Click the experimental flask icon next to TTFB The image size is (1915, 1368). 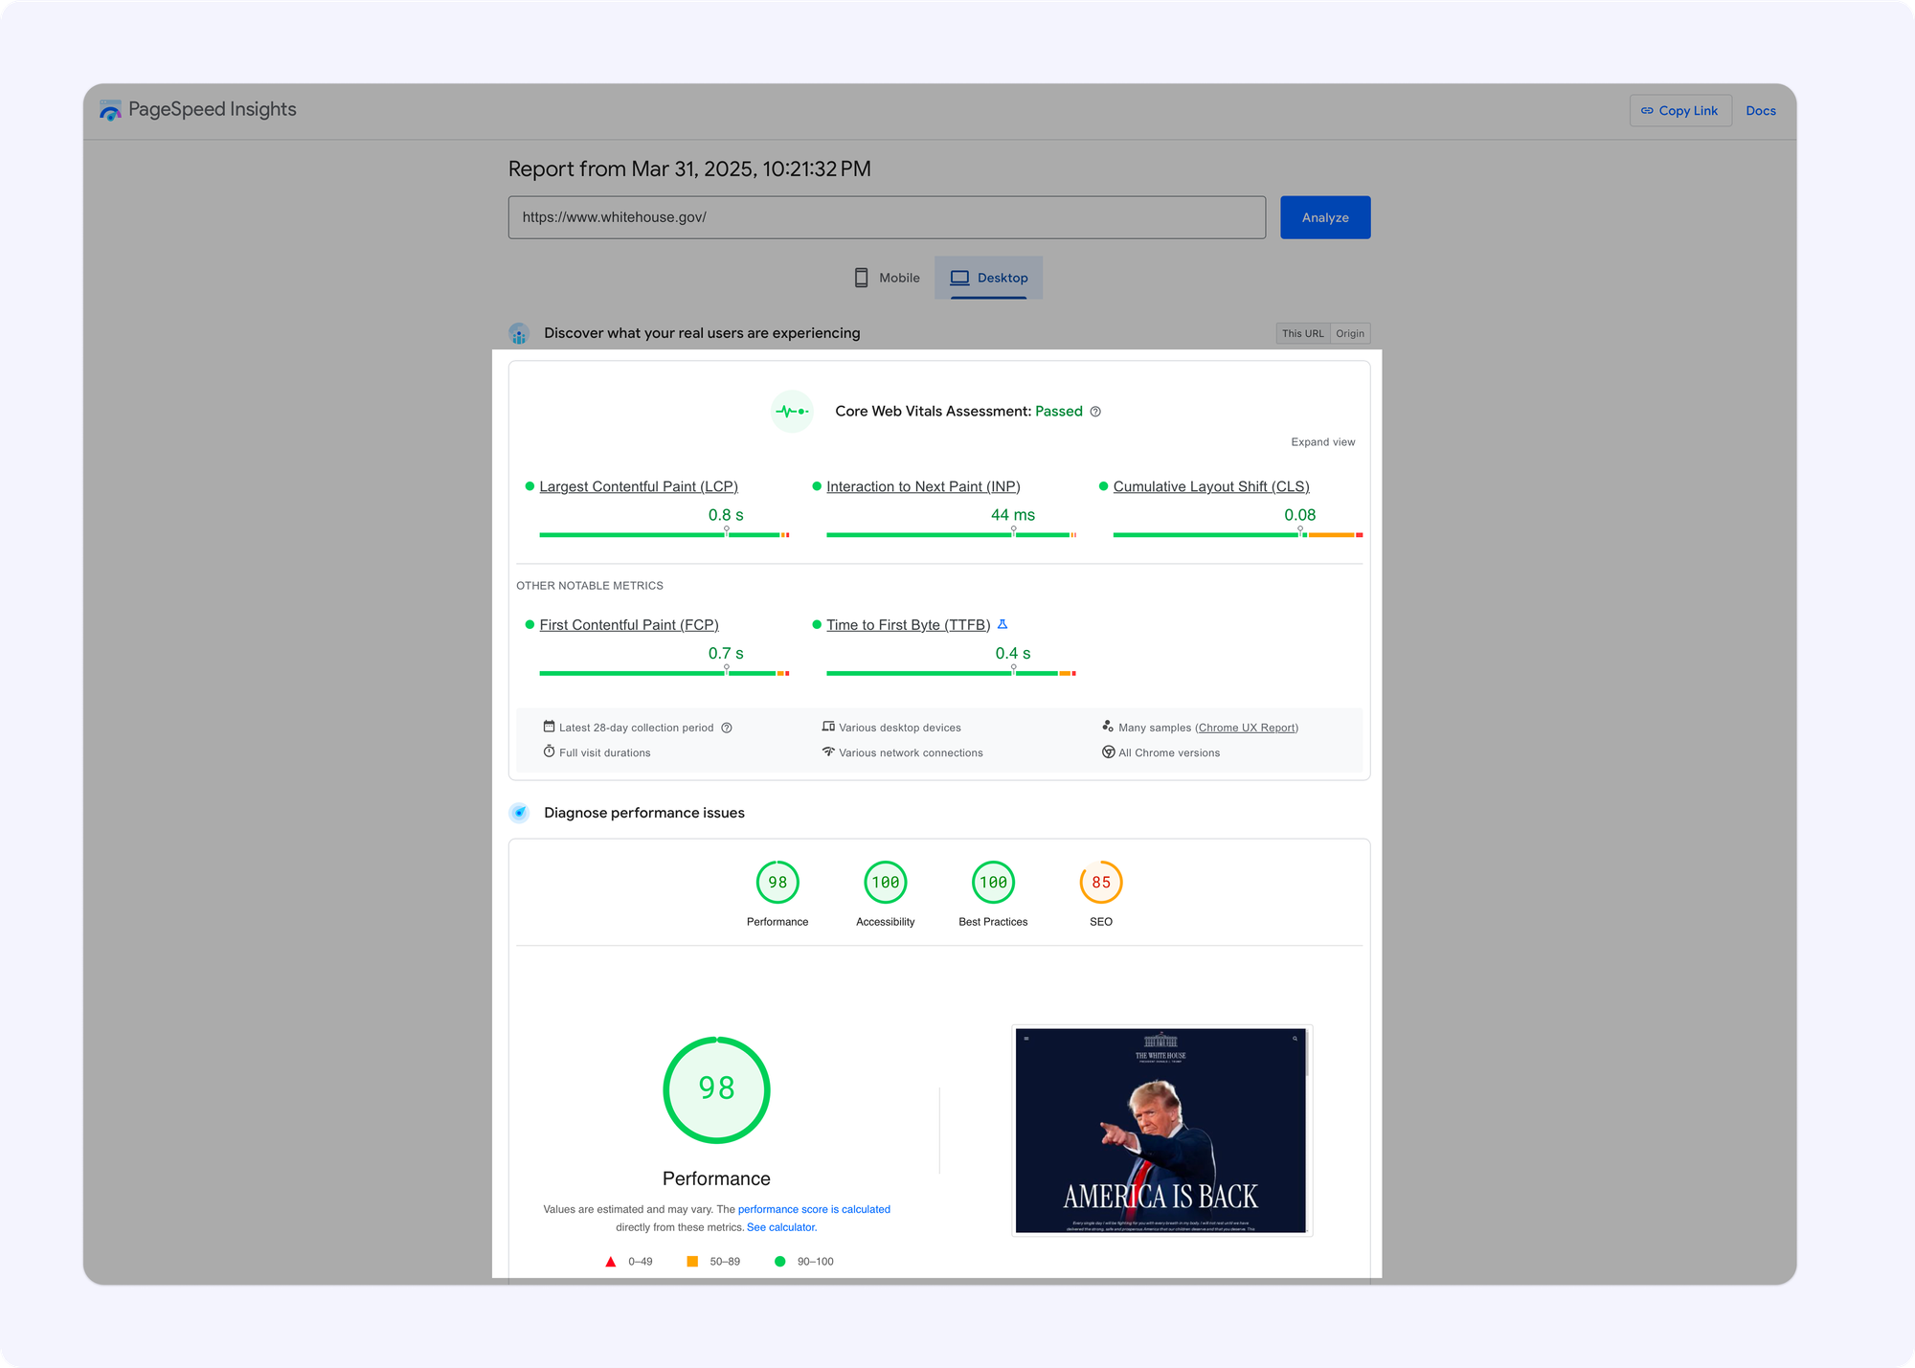(x=1003, y=624)
